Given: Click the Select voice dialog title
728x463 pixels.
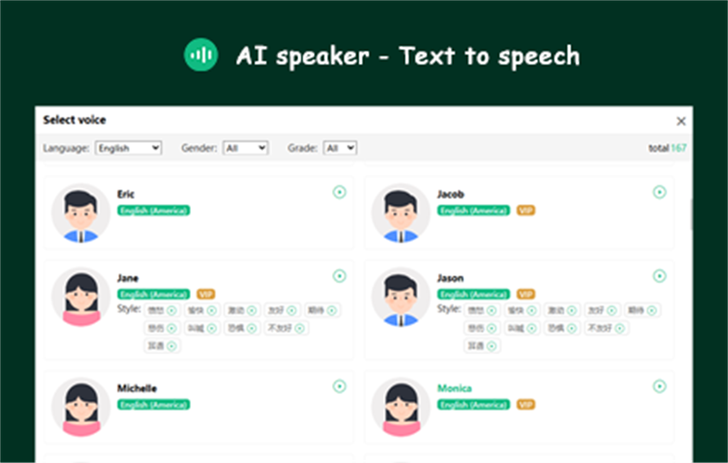Looking at the screenshot, I should (x=75, y=120).
